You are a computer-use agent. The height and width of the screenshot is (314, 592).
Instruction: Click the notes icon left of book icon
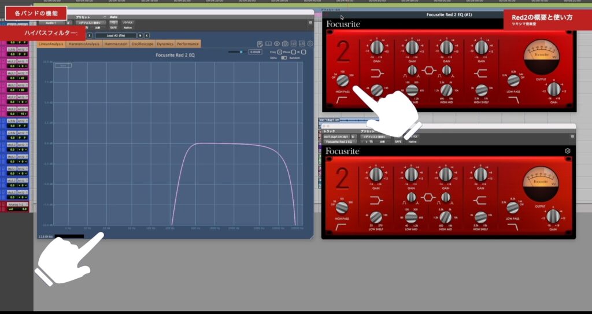[x=260, y=44]
